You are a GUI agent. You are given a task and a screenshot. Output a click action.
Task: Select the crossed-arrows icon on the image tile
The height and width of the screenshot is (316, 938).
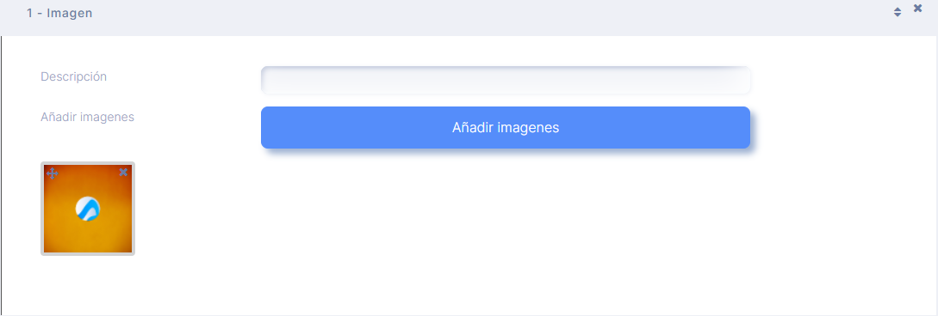(x=52, y=173)
